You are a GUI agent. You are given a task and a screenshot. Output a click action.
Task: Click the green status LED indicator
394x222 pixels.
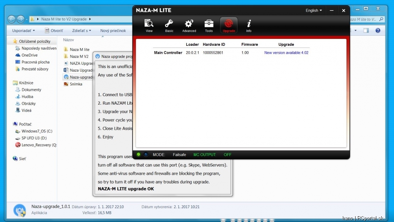pos(139,154)
